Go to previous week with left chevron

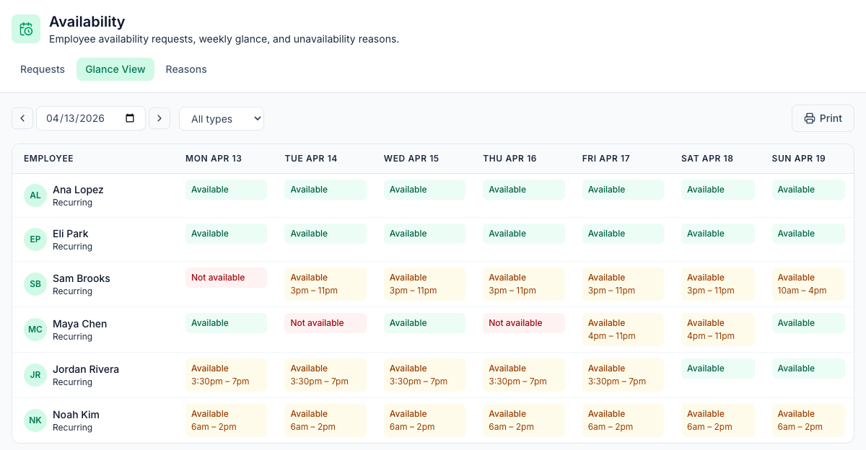coord(22,118)
